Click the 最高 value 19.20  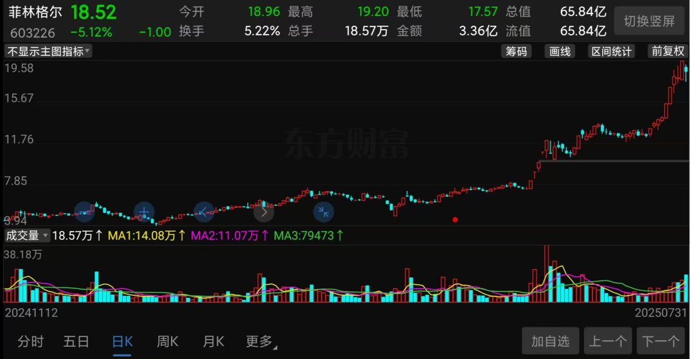(x=373, y=12)
